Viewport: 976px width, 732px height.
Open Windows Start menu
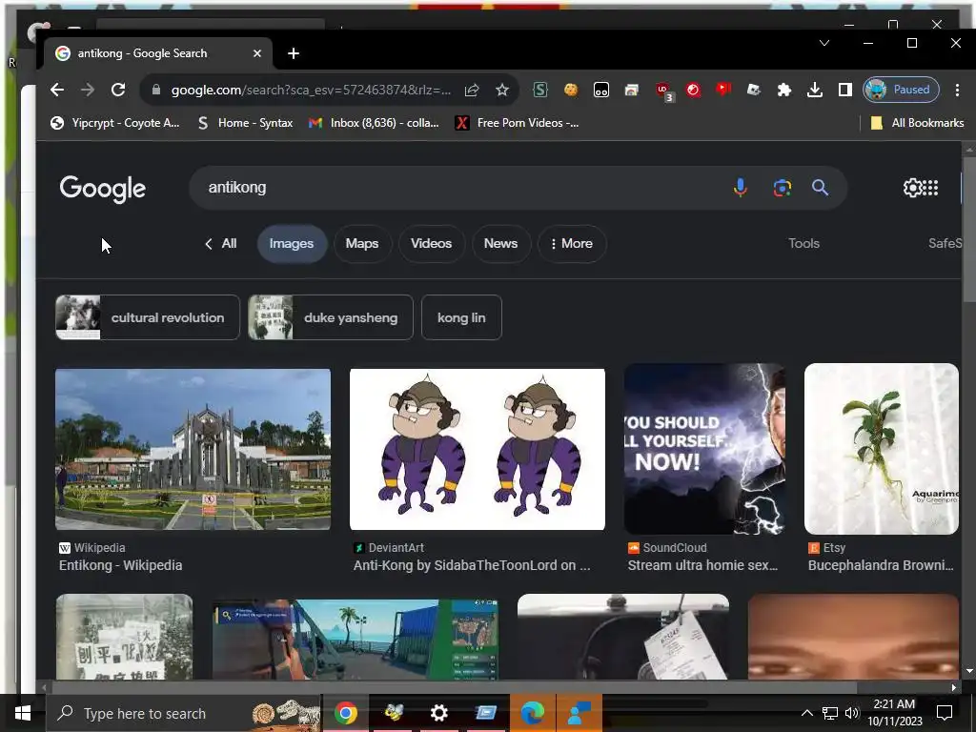click(x=23, y=713)
